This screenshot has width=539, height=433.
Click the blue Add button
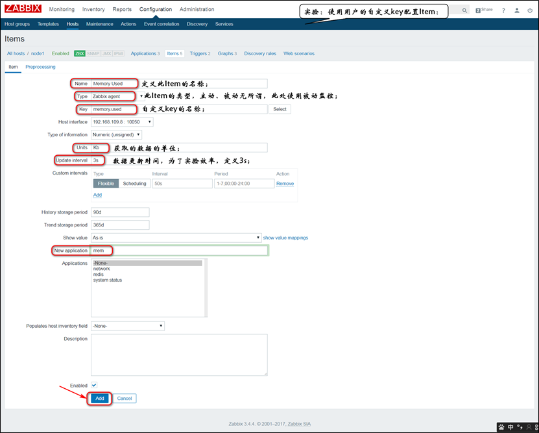100,398
